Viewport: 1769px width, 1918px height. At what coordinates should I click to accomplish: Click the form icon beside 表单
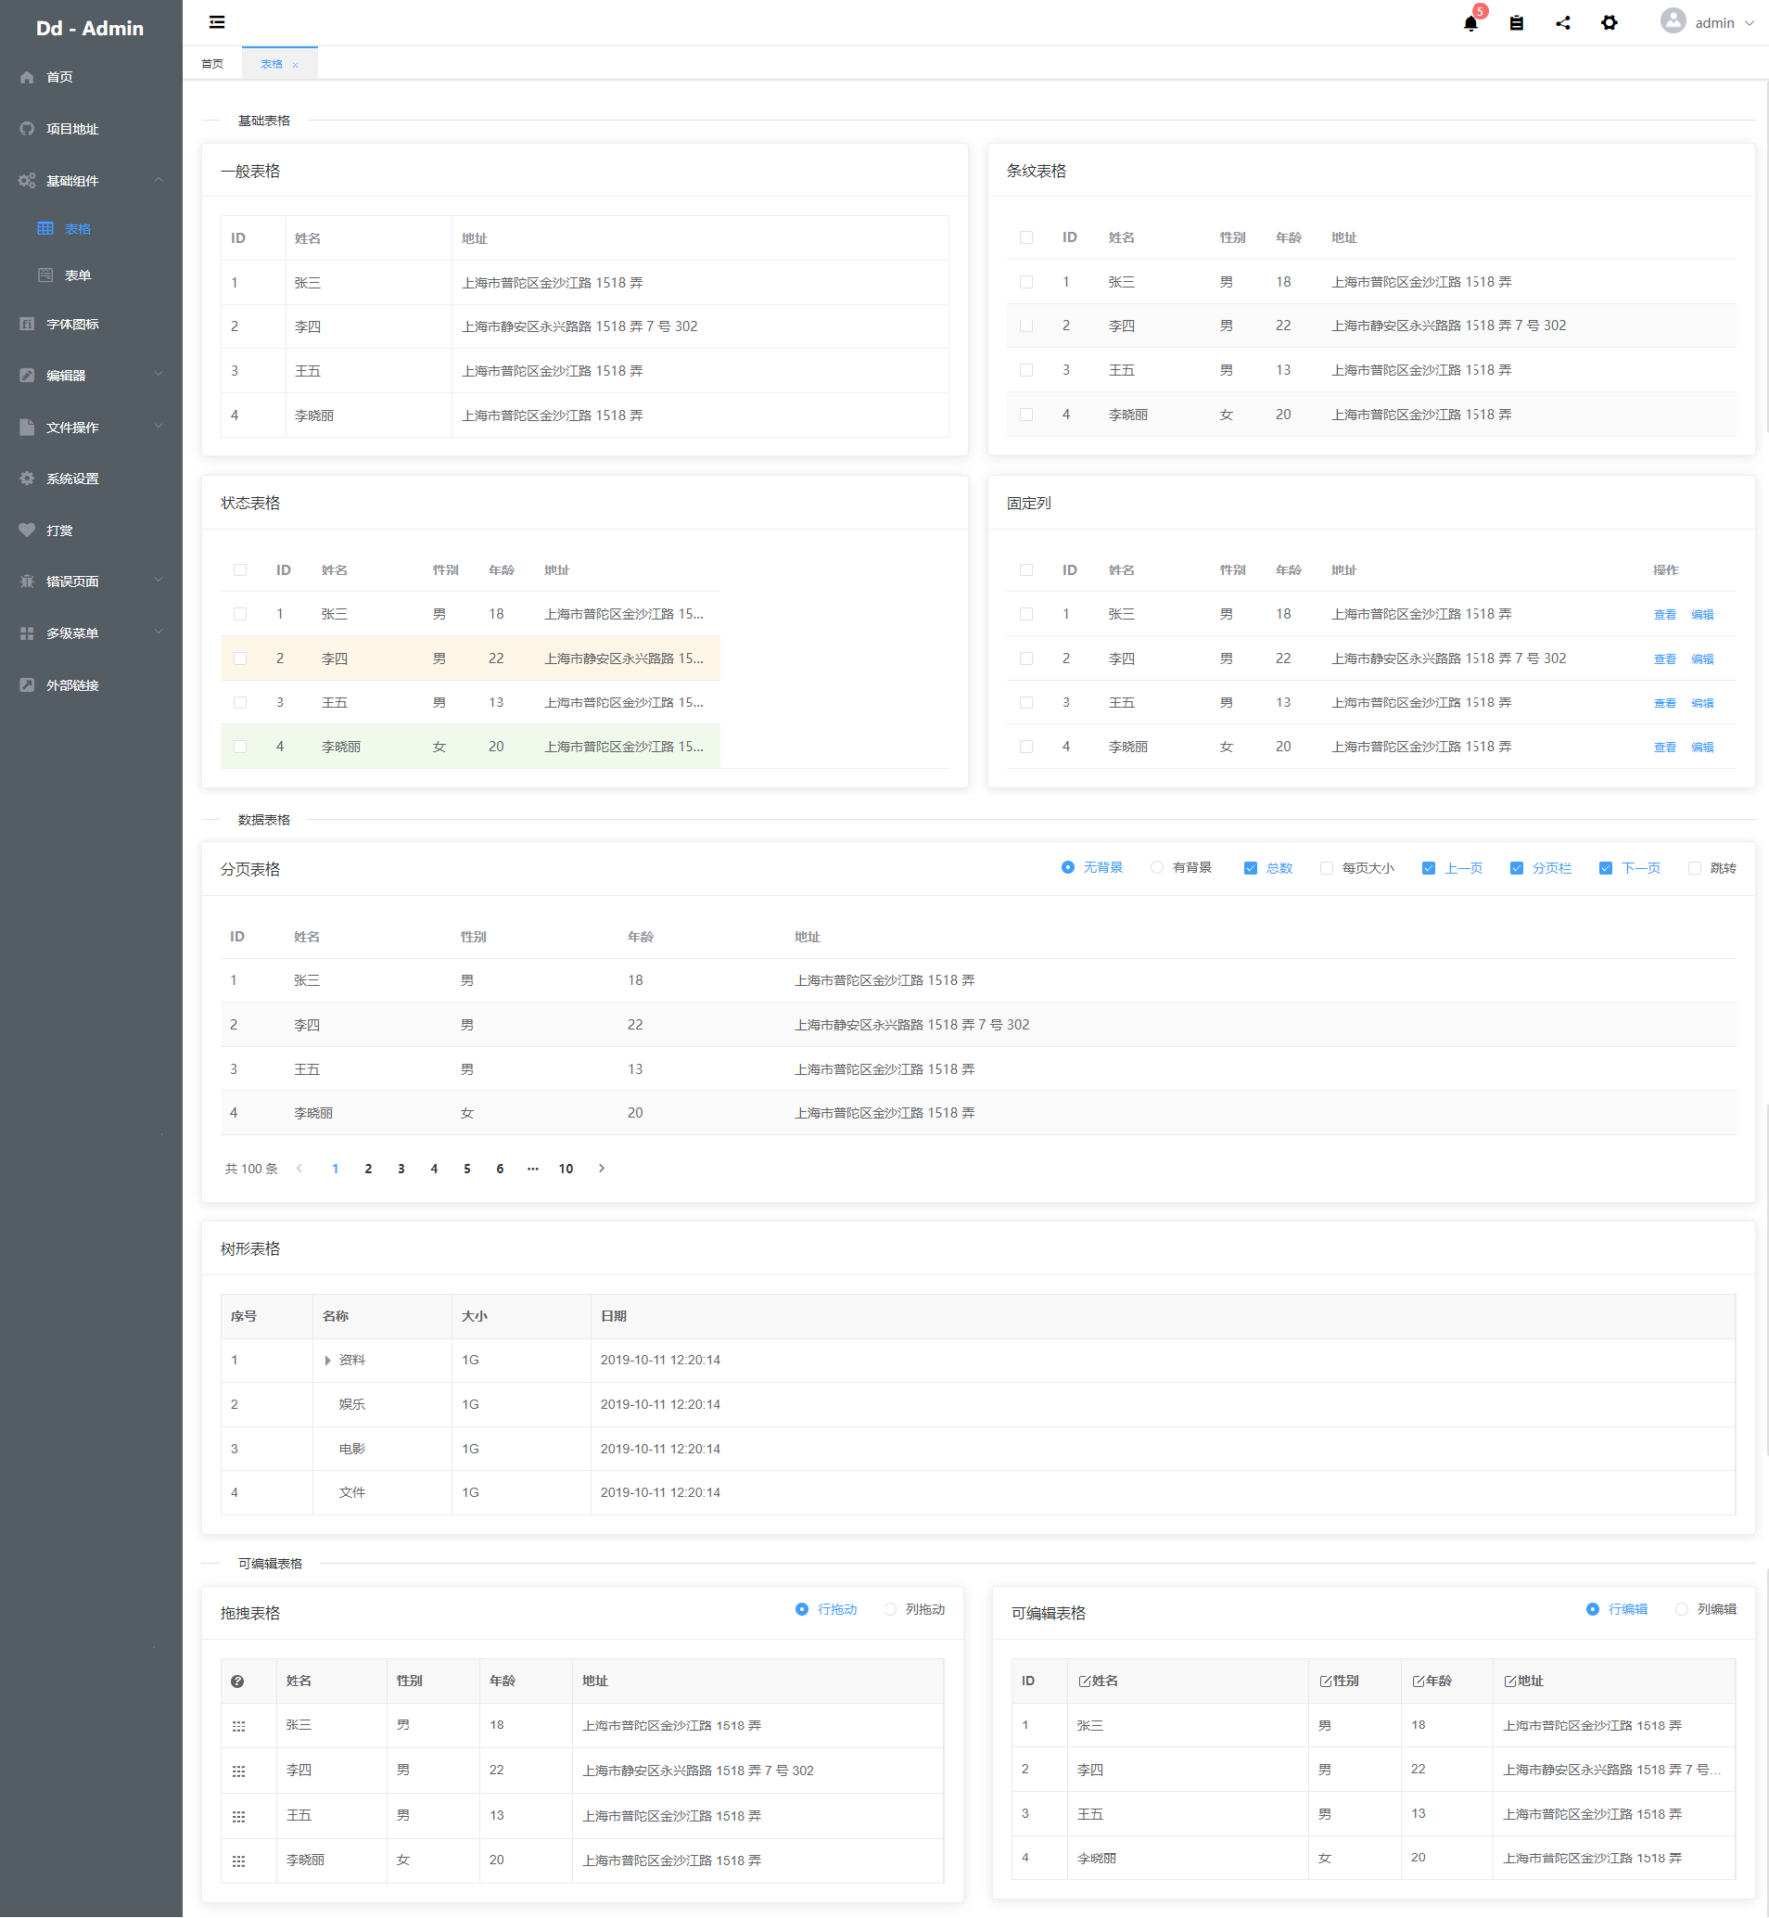pyautogui.click(x=45, y=275)
